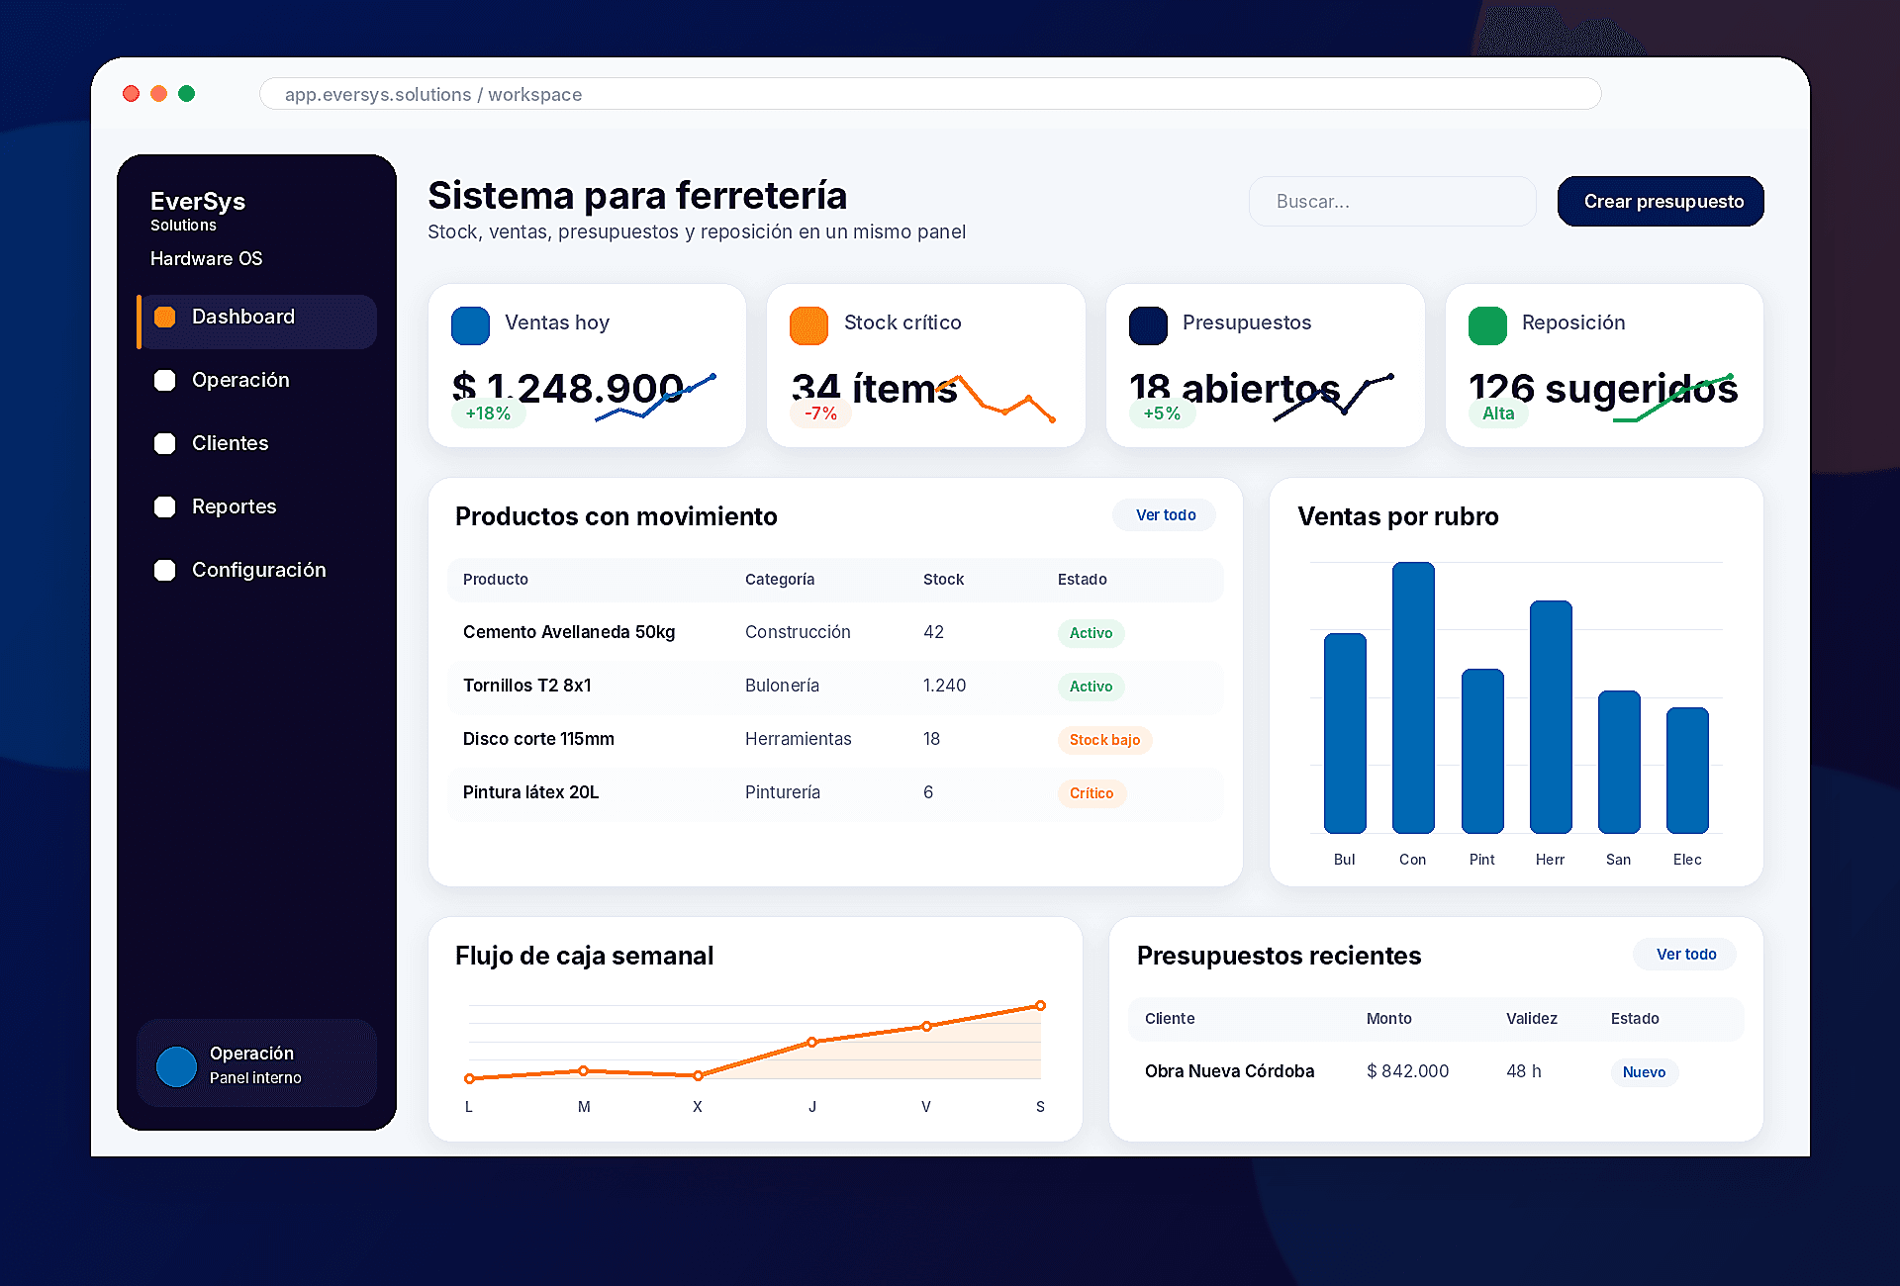Click the Herr bar in Ventas por rubro
This screenshot has height=1286, width=1900.
[x=1551, y=717]
